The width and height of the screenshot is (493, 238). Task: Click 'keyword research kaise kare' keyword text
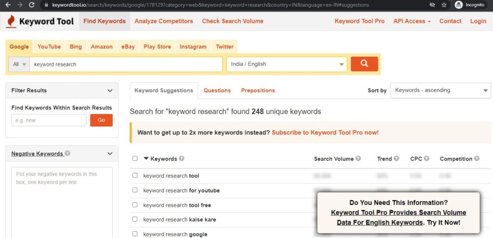point(180,219)
